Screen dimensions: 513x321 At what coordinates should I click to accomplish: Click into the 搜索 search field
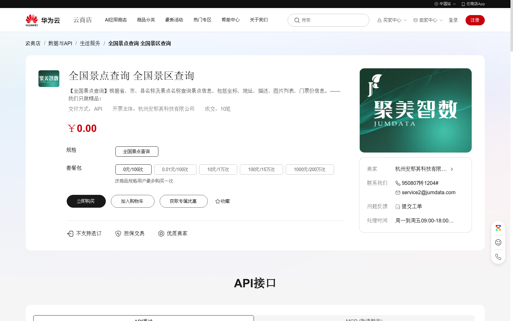pos(328,20)
